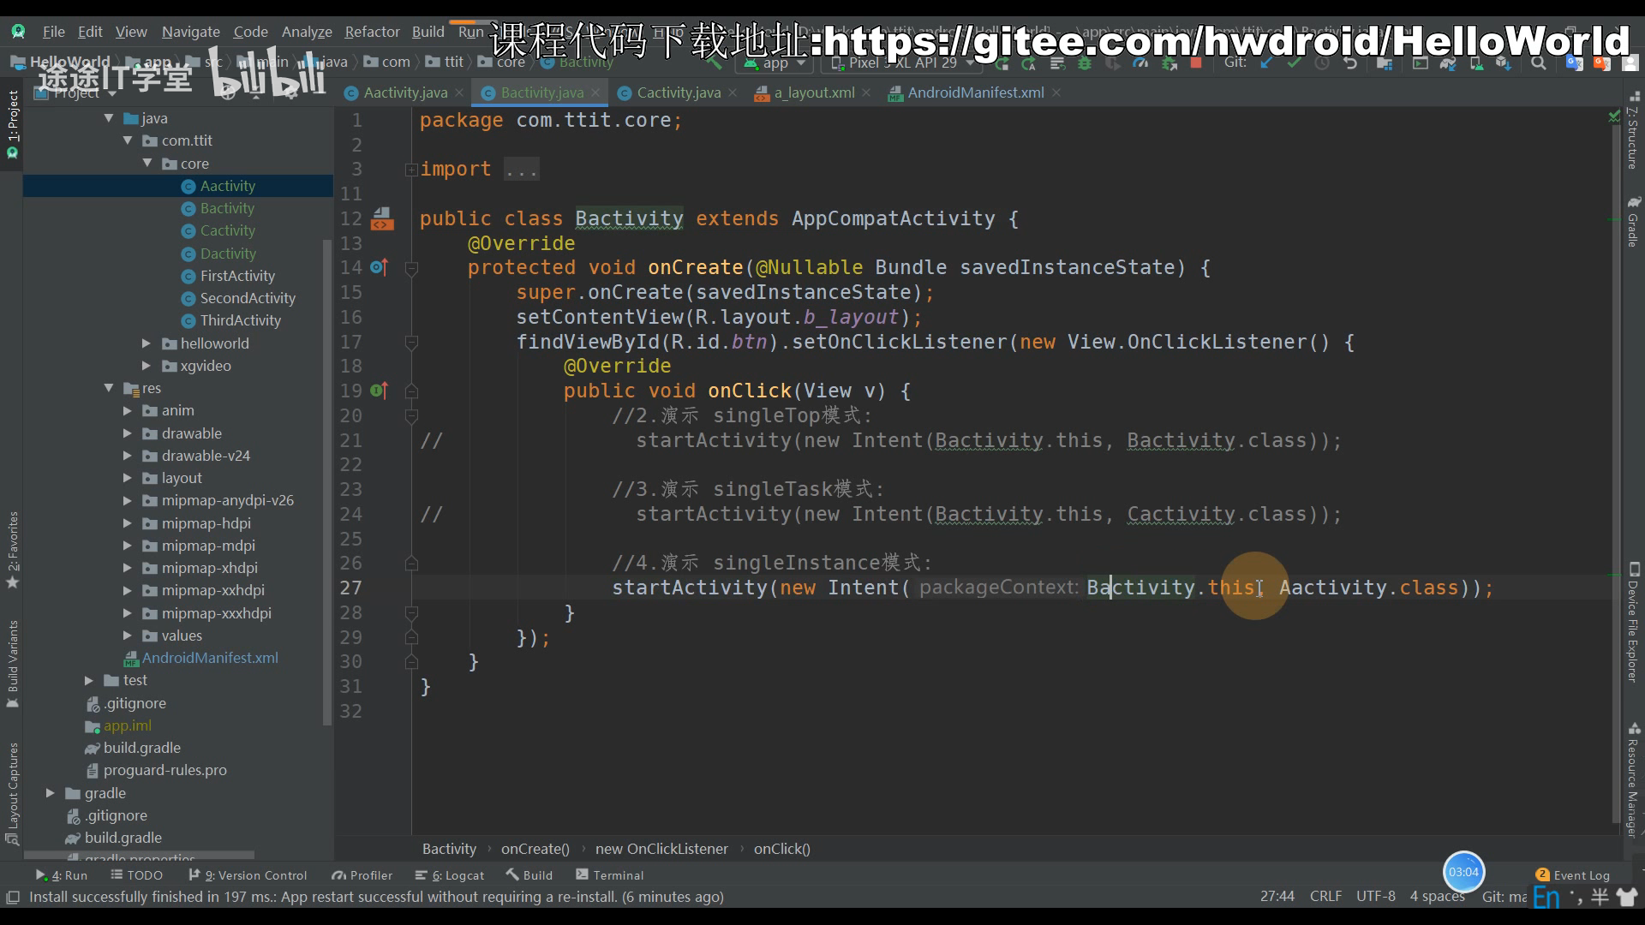Collapse the com.ttit package node
Viewport: 1645px width, 925px height.
[128, 140]
